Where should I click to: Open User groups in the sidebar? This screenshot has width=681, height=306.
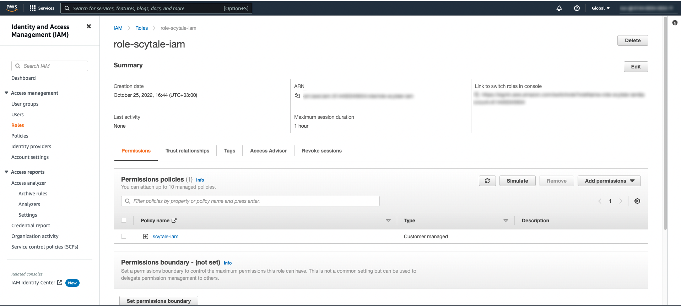point(25,104)
